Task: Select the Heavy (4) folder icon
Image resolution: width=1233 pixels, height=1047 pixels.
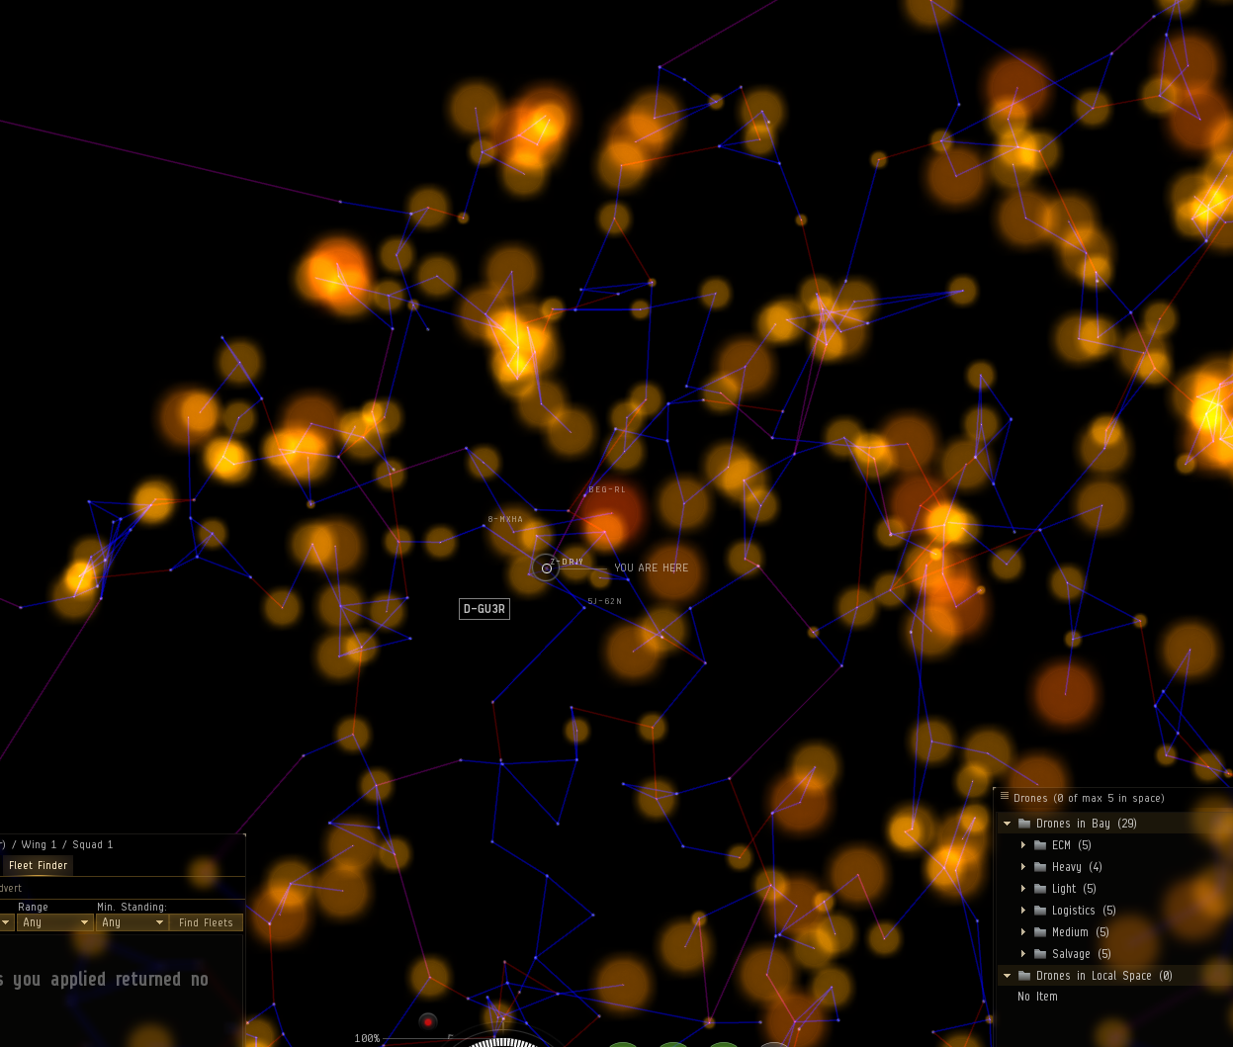Action: click(1040, 867)
